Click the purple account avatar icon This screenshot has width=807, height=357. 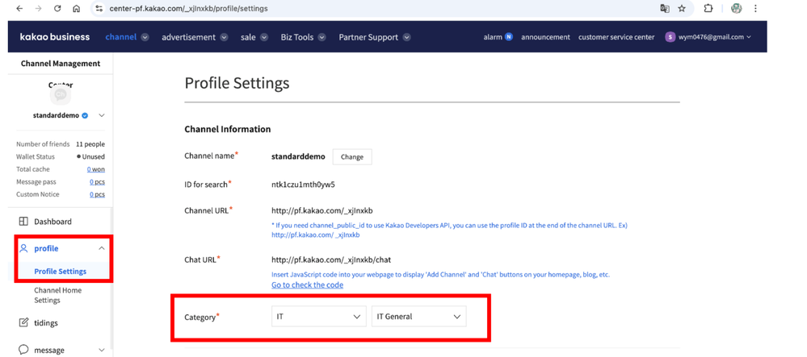point(670,37)
